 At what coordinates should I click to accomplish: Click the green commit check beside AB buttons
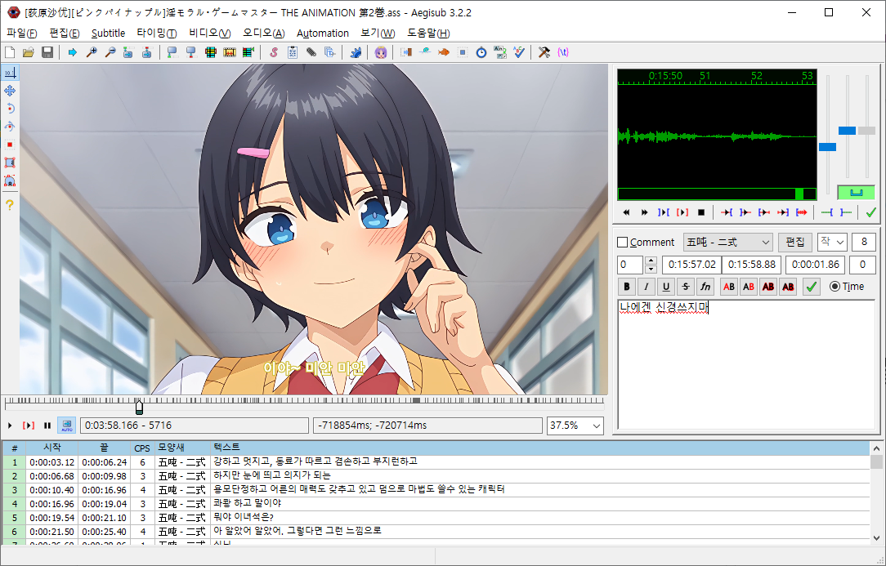(x=812, y=287)
